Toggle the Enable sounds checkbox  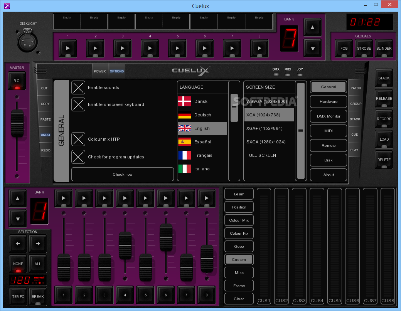78,87
